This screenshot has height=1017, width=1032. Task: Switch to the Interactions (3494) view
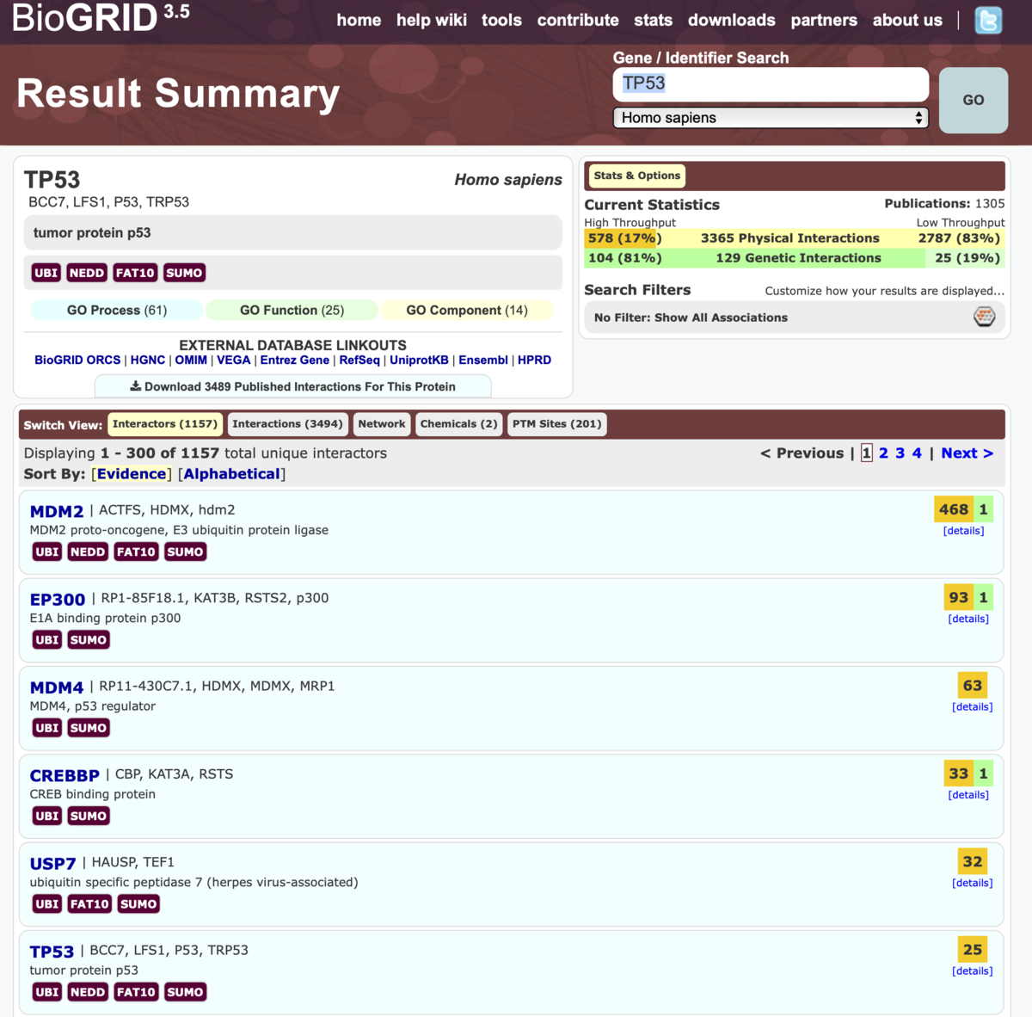[287, 423]
